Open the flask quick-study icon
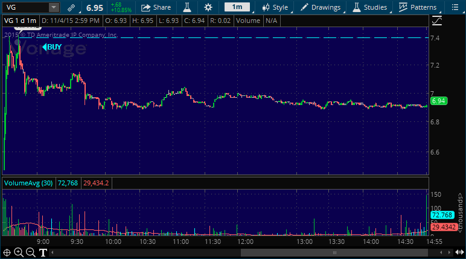Image resolution: width=466 pixels, height=259 pixels. pyautogui.click(x=187, y=7)
